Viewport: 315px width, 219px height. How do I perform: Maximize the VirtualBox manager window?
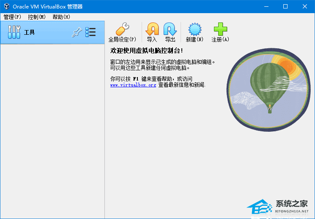pos(285,6)
